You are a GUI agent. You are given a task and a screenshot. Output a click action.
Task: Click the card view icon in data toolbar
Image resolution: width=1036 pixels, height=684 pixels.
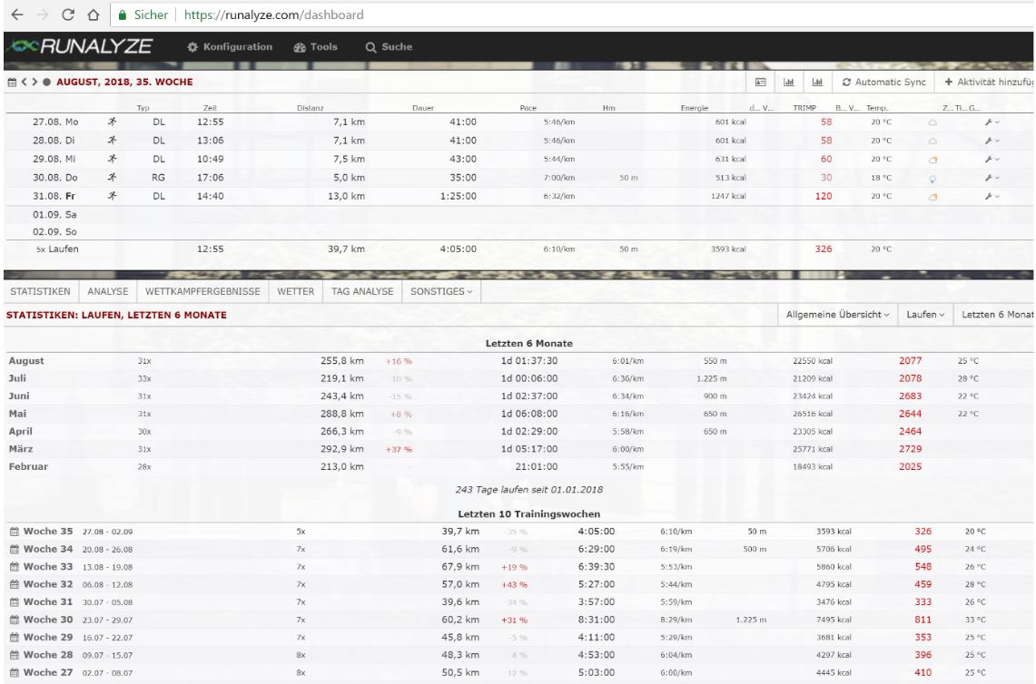click(762, 82)
